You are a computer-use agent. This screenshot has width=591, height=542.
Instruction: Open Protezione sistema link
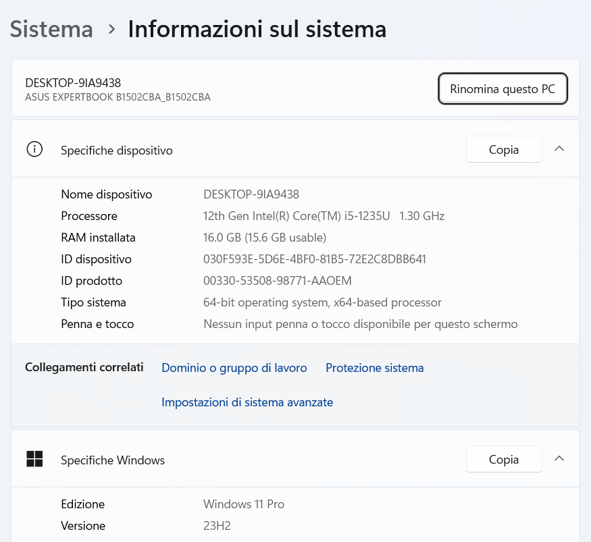375,368
